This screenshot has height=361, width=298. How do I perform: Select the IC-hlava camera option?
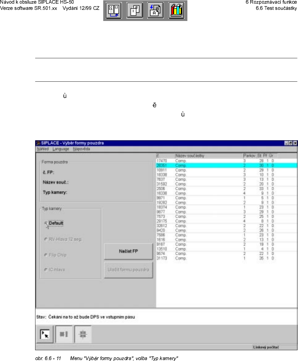click(54, 270)
